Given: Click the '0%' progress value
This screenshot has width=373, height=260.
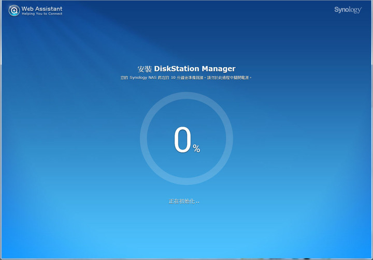Looking at the screenshot, I should 187,140.
